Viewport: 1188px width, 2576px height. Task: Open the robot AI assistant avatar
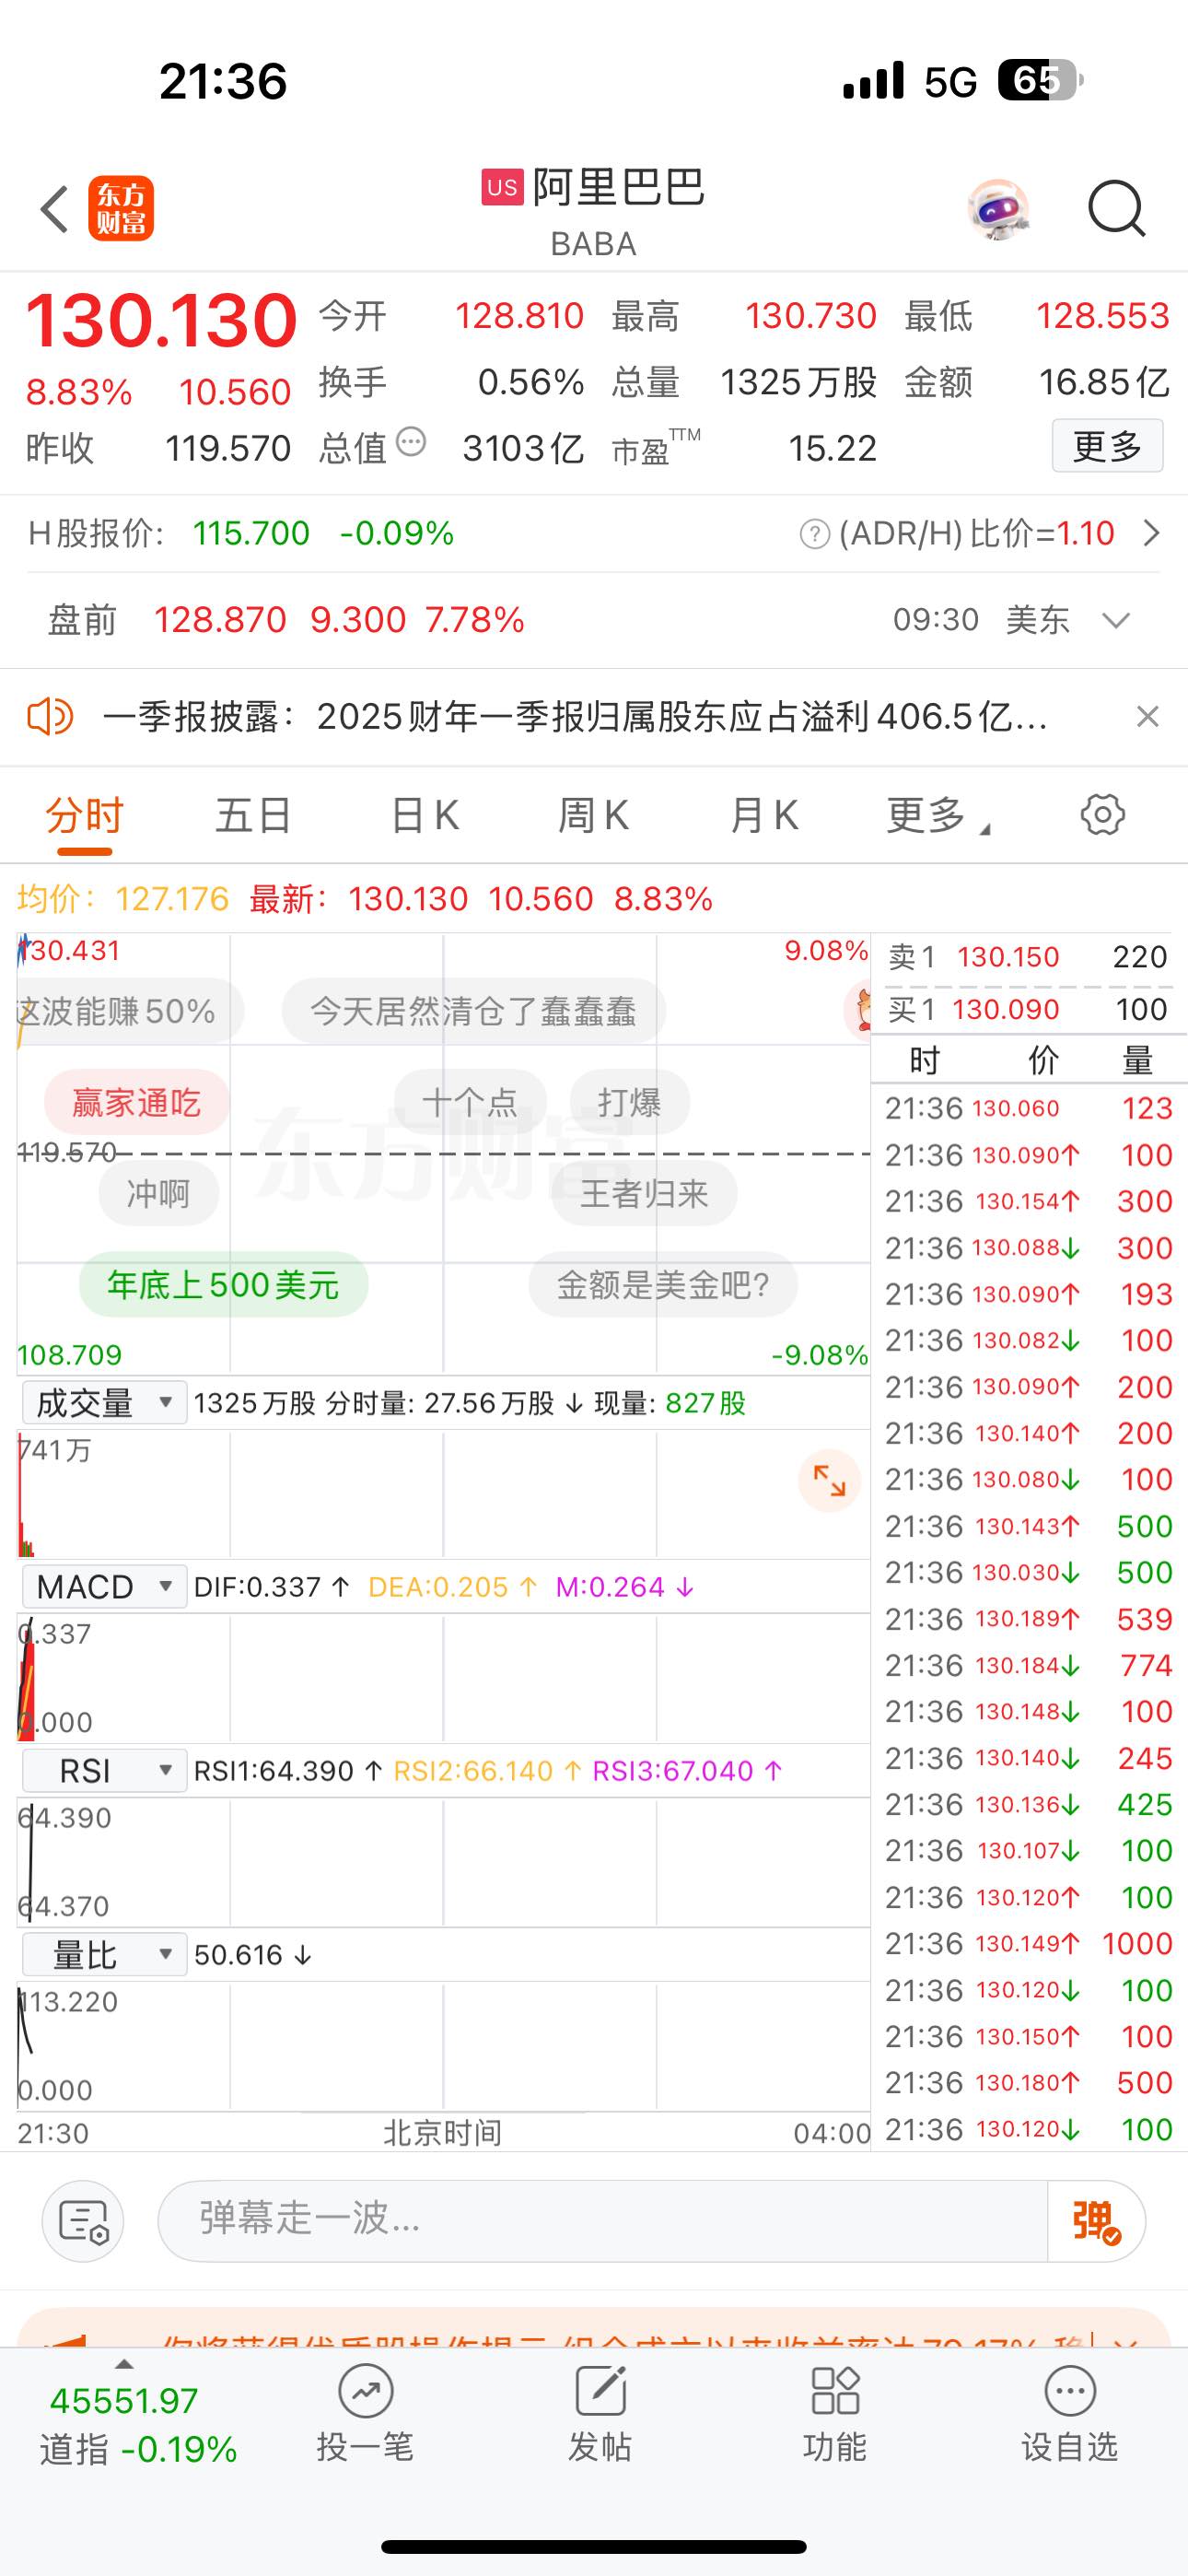998,209
